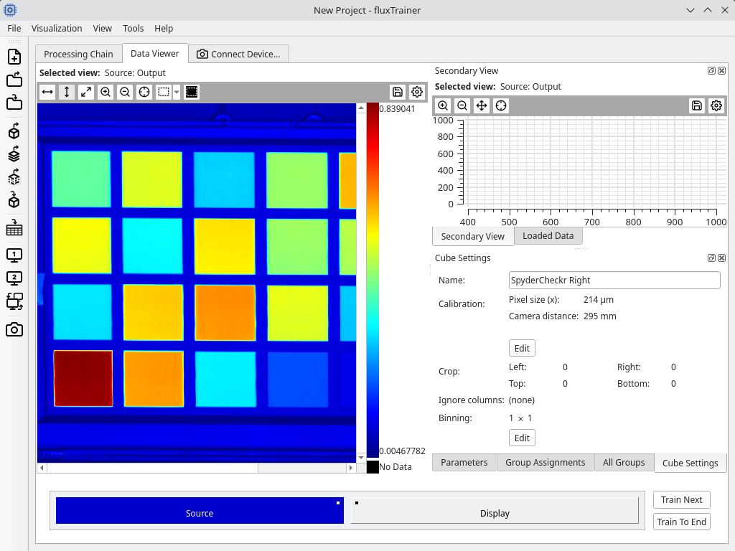Select the monitor 1 view icon
Image resolution: width=735 pixels, height=551 pixels.
(x=14, y=255)
